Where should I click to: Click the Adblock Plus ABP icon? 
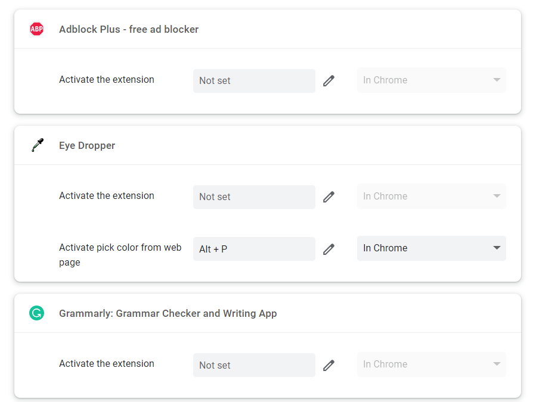coord(37,29)
